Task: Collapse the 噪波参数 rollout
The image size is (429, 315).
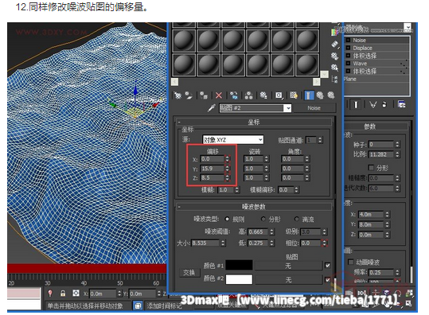Action: point(254,207)
